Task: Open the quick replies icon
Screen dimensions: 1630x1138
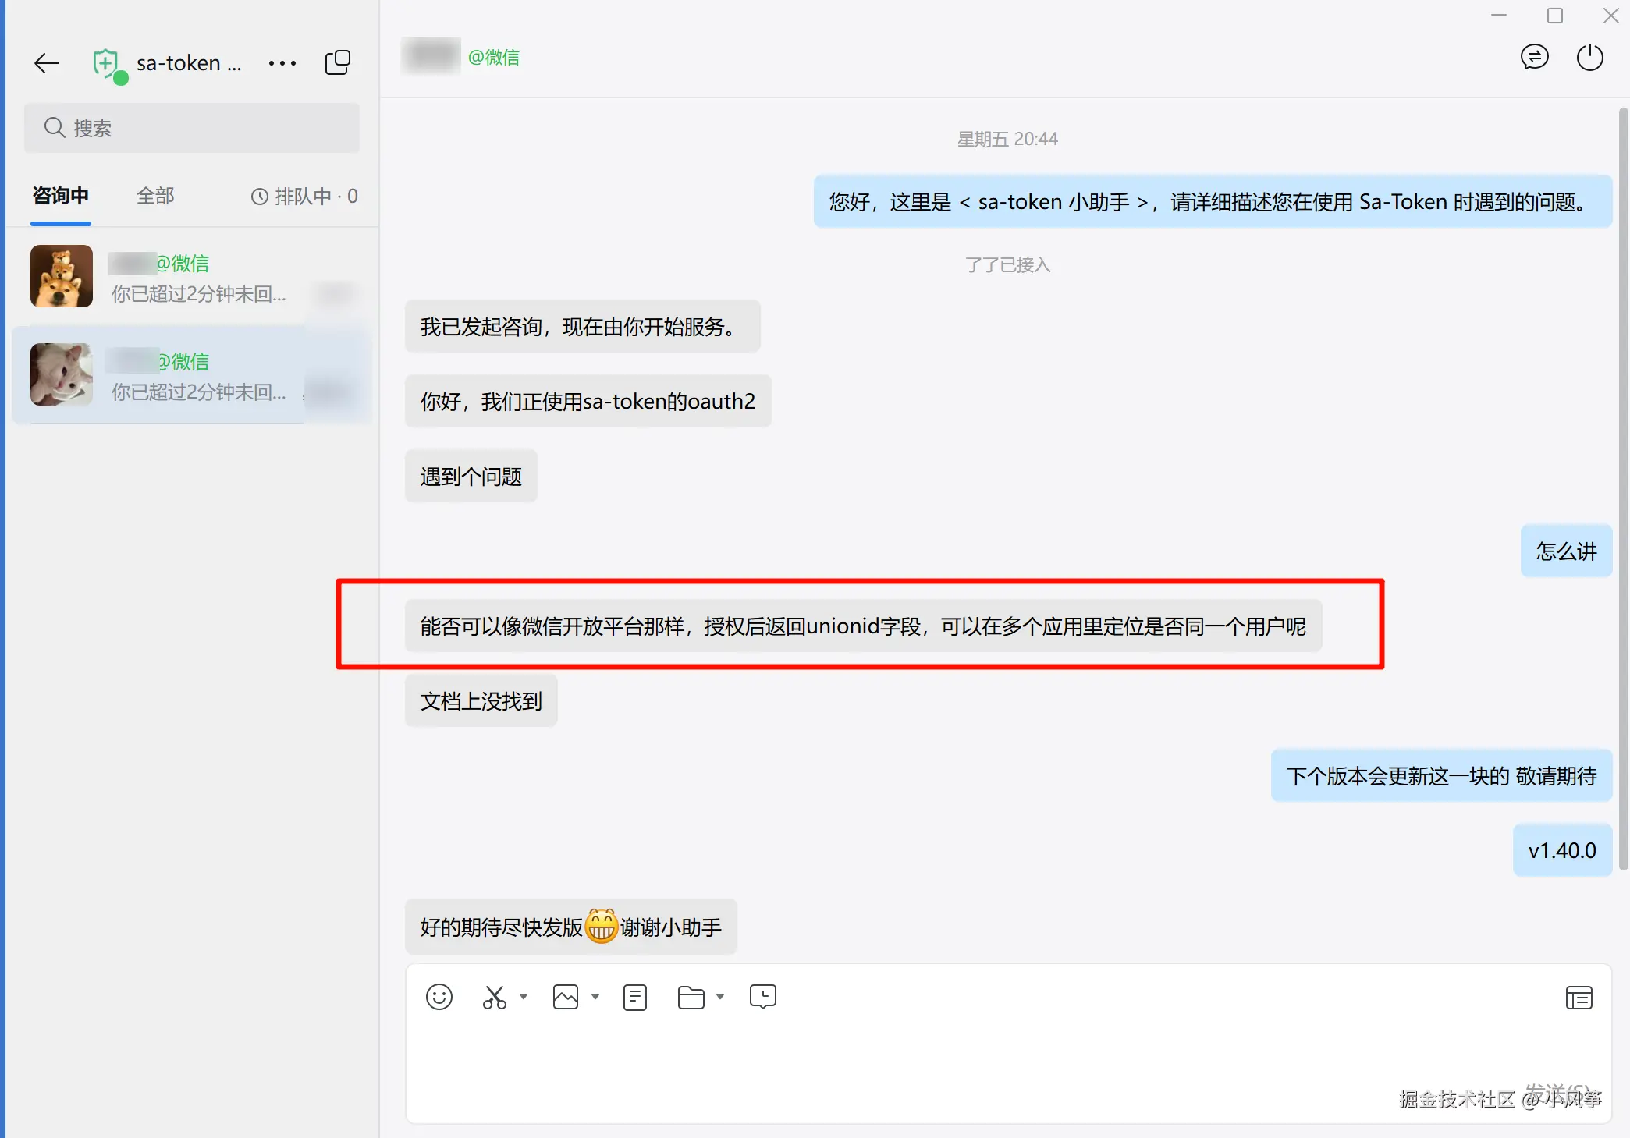Action: pyautogui.click(x=634, y=997)
